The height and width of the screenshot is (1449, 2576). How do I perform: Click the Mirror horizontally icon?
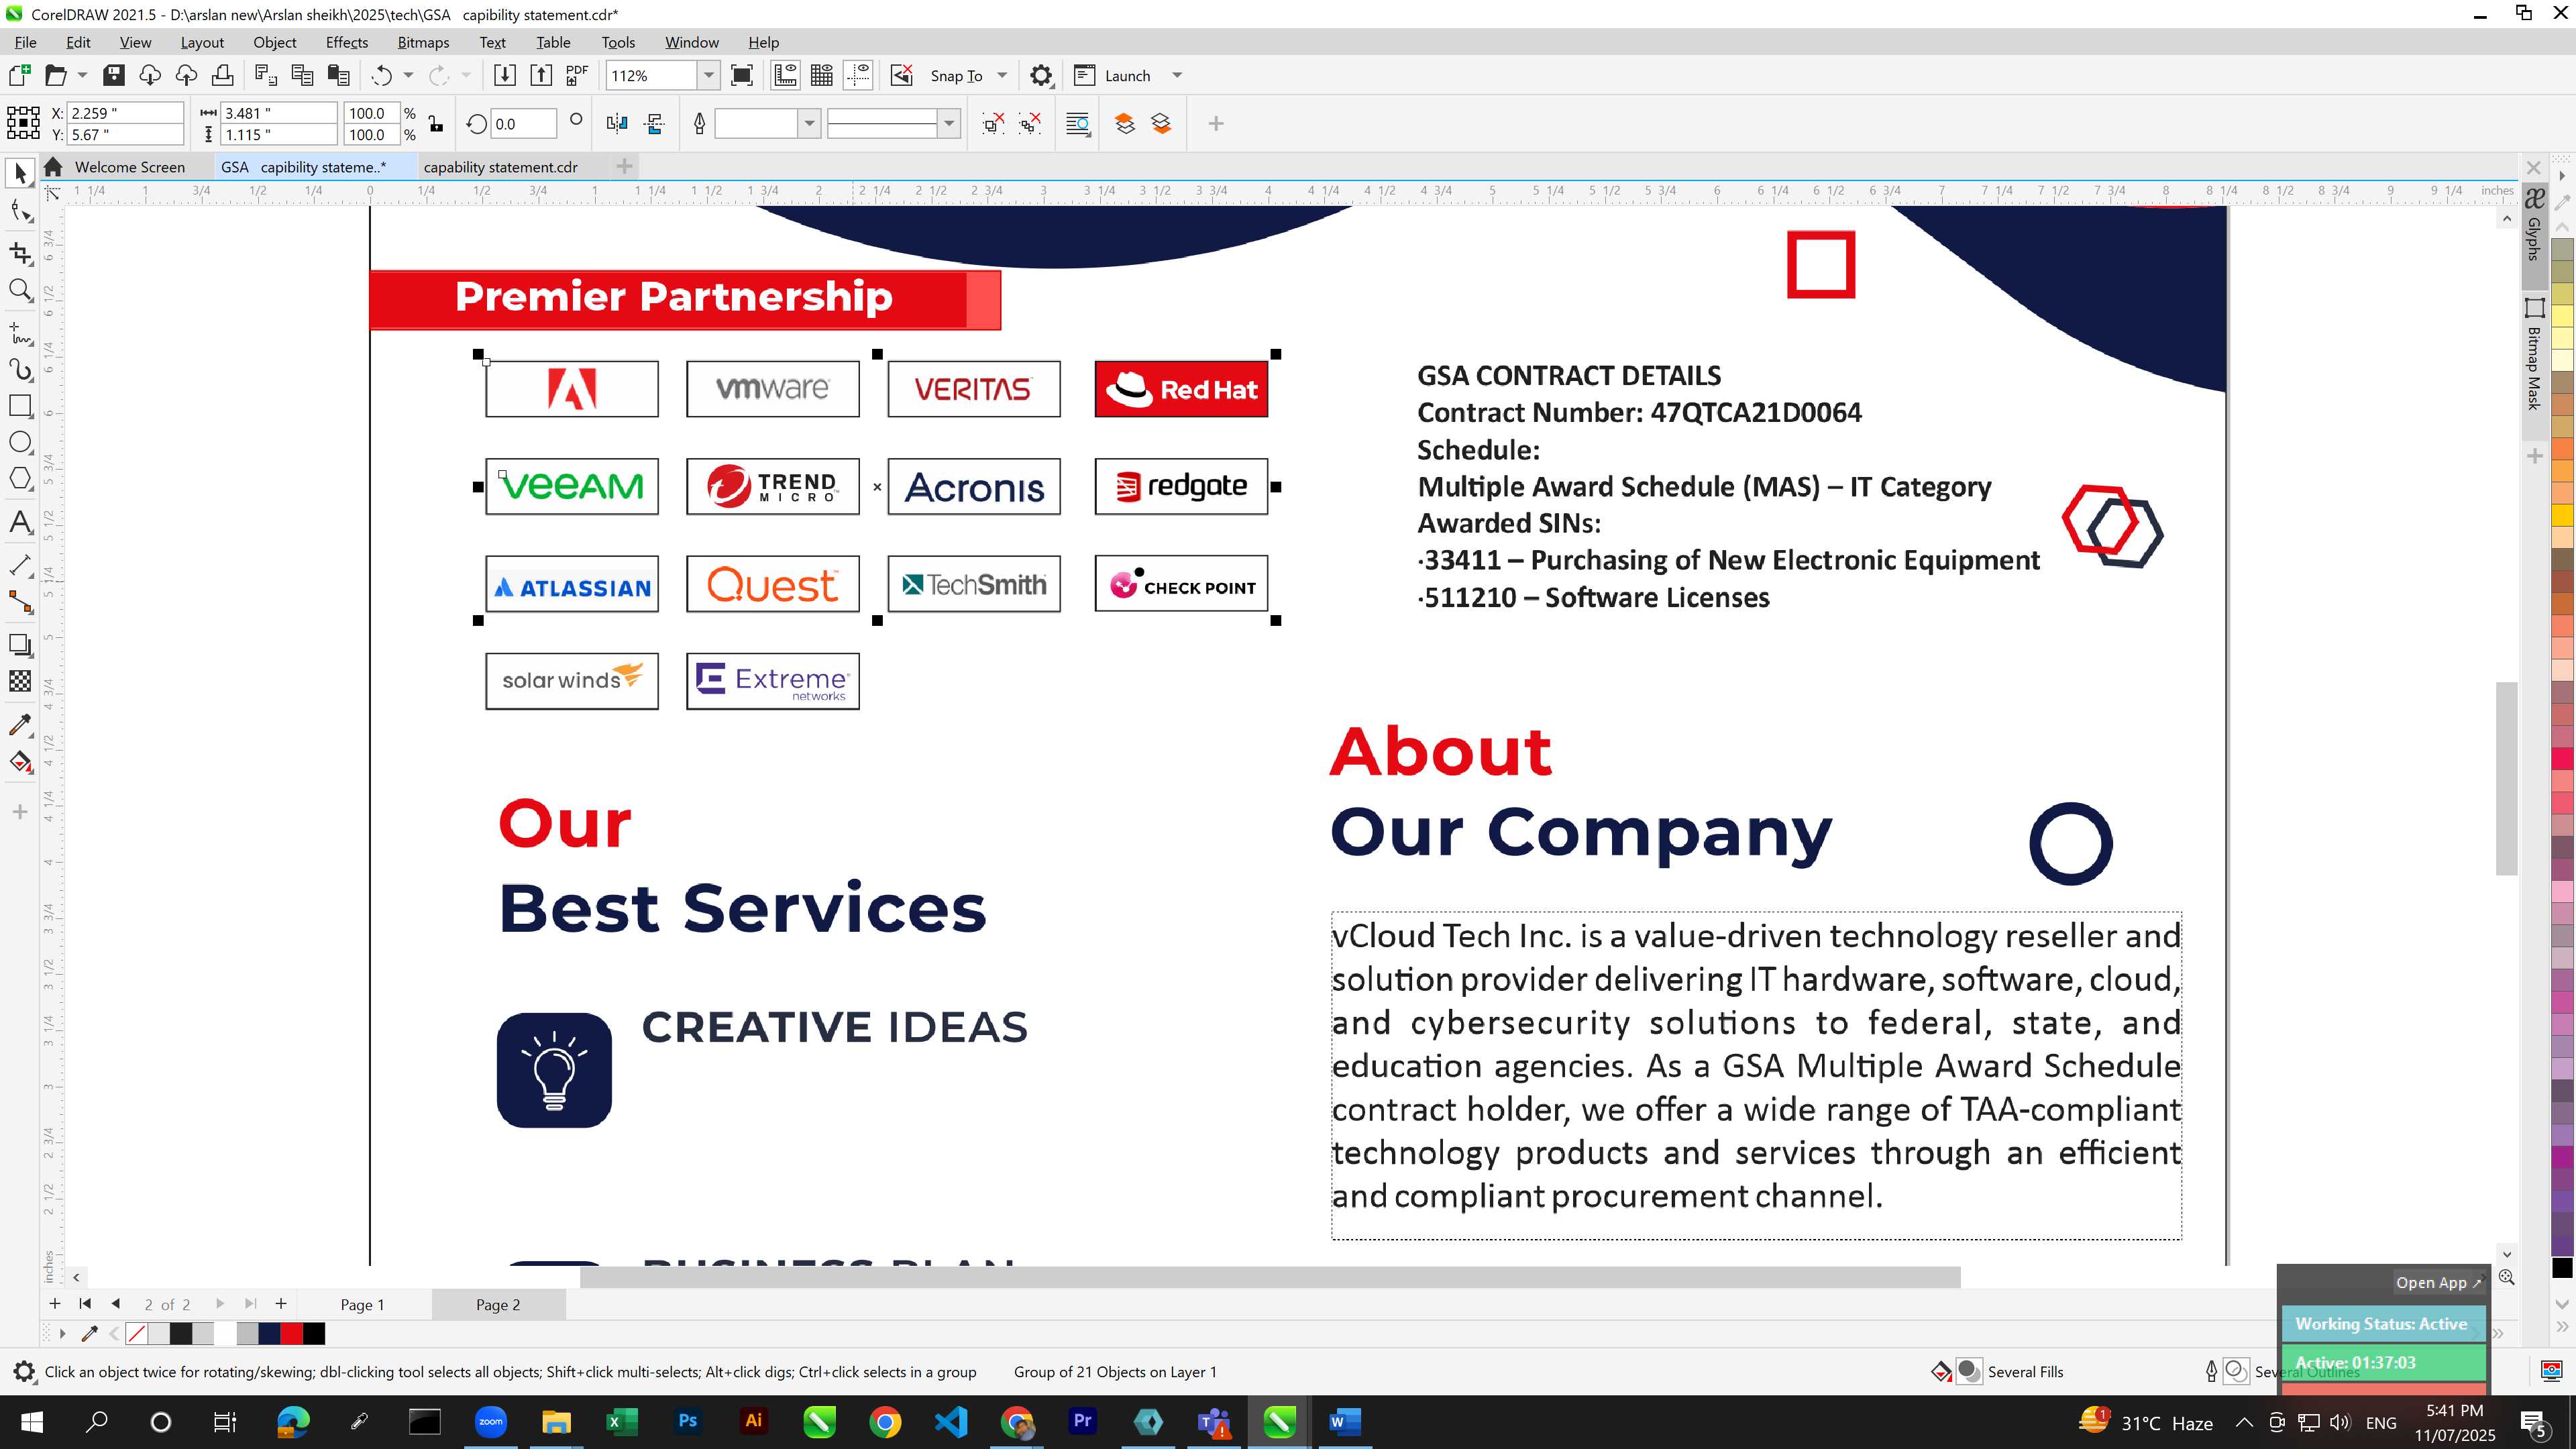(617, 124)
